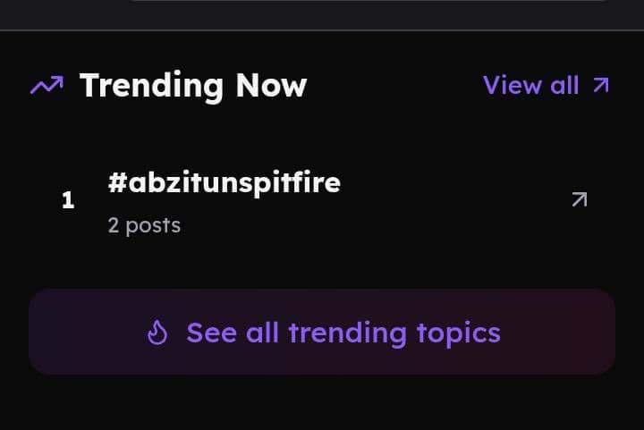Click the Trending Now heading
The image size is (644, 430).
[192, 86]
